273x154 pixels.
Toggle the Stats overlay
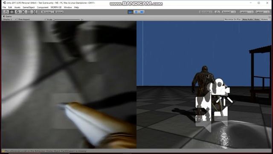coord(257,19)
